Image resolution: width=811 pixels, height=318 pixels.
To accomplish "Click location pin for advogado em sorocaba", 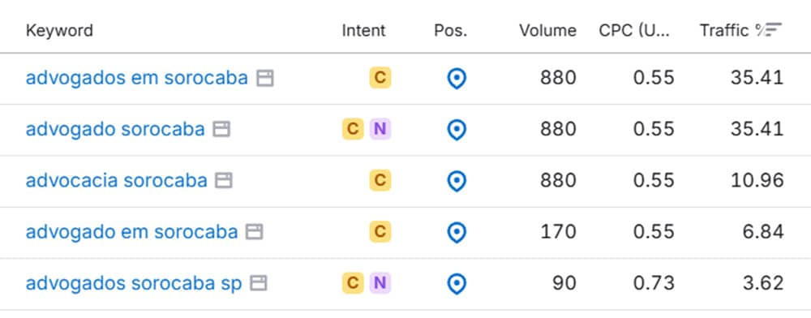I will (456, 232).
